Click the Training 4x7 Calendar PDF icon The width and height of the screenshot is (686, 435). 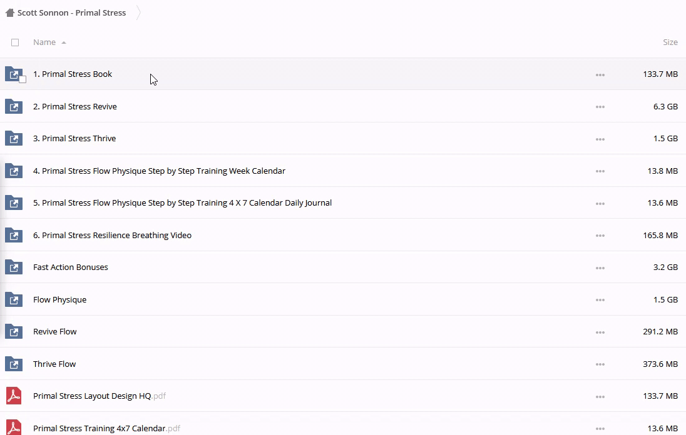pyautogui.click(x=13, y=427)
